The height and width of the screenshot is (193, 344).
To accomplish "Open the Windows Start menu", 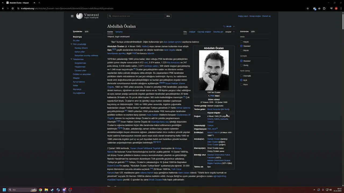I will click(4, 190).
